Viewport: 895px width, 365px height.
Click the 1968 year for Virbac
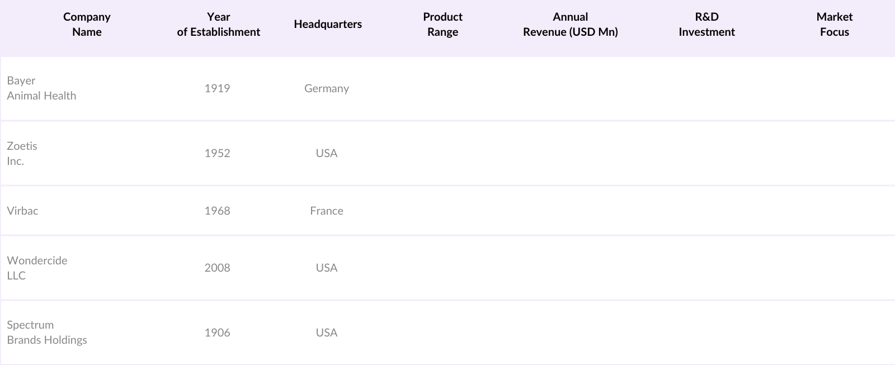217,211
